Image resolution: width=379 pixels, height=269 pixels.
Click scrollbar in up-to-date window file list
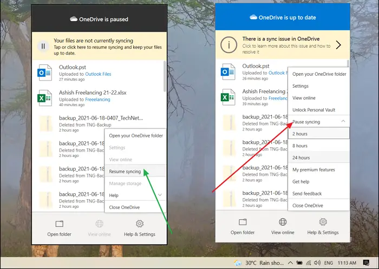[348, 63]
